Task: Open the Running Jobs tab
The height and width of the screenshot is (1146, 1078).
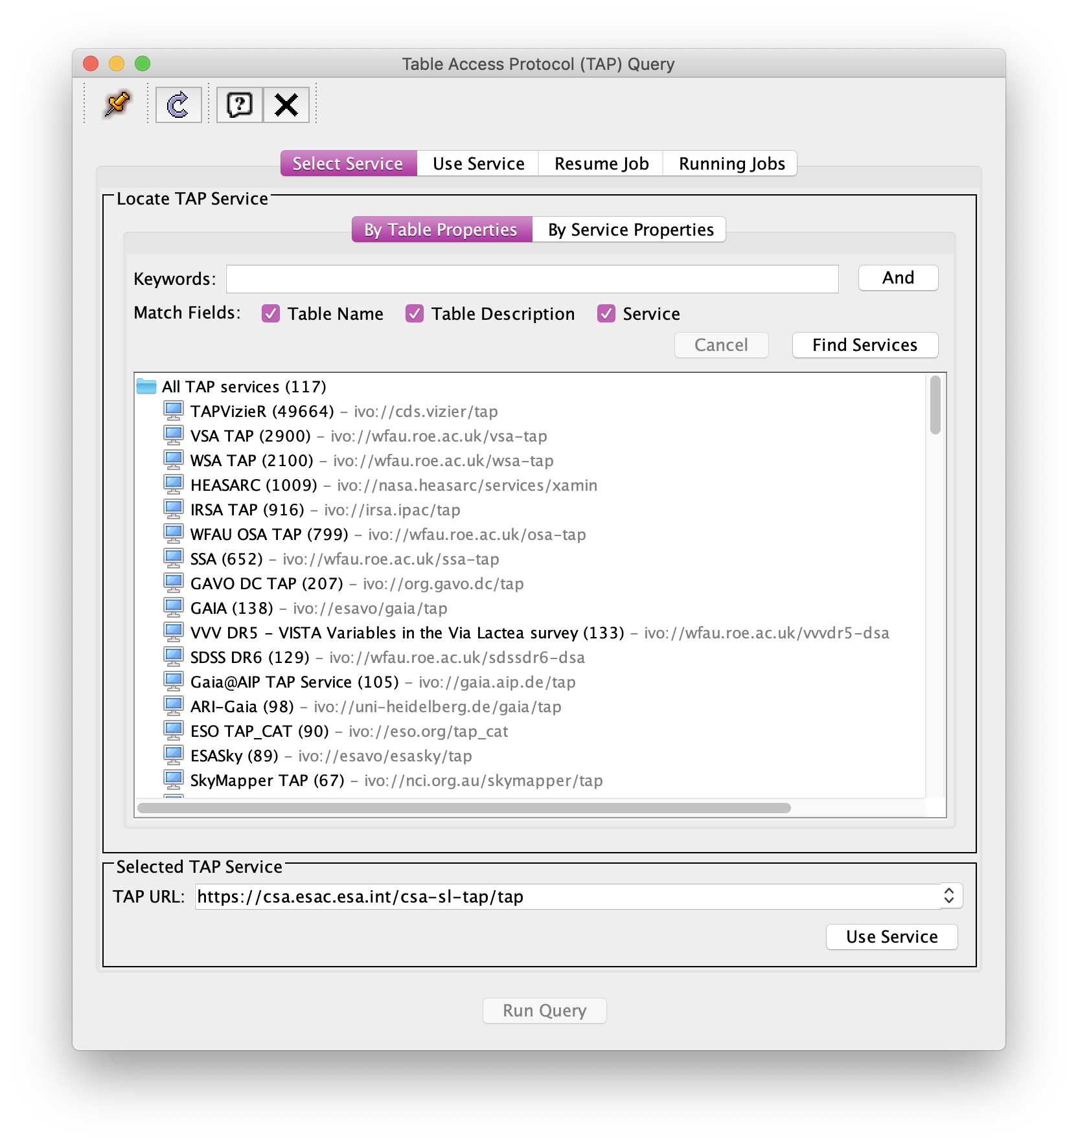Action: pyautogui.click(x=731, y=164)
